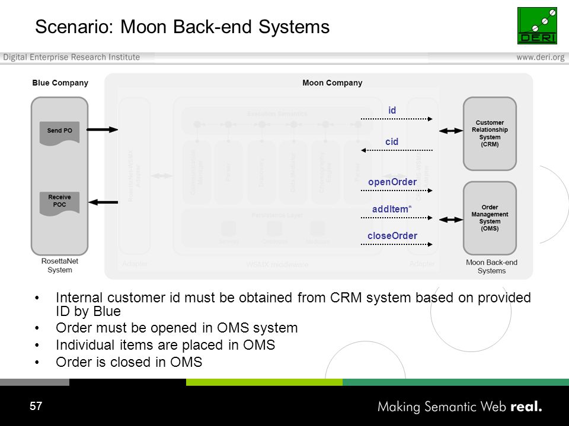This screenshot has width=569, height=426.
Task: Click the "RosettaNet System" caption
Action: click(59, 266)
